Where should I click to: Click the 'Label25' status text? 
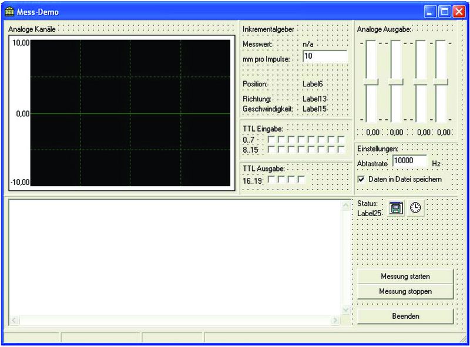[370, 213]
